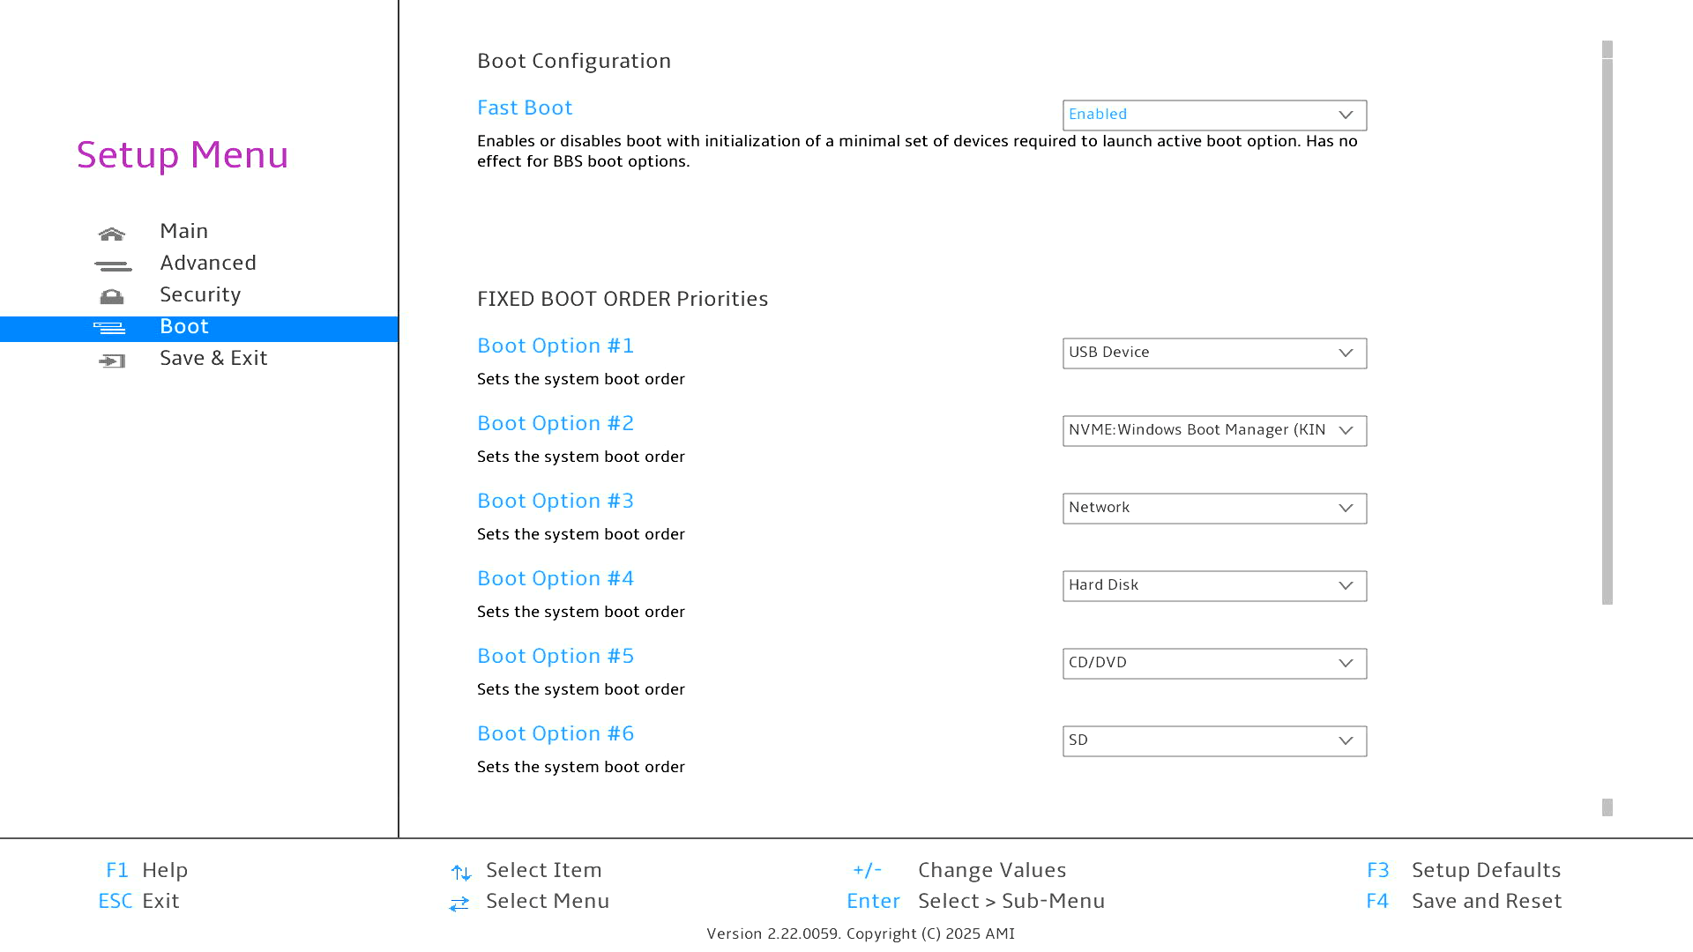Open Boot Option #6 SD dropdown
The width and height of the screenshot is (1693, 952).
[1214, 741]
